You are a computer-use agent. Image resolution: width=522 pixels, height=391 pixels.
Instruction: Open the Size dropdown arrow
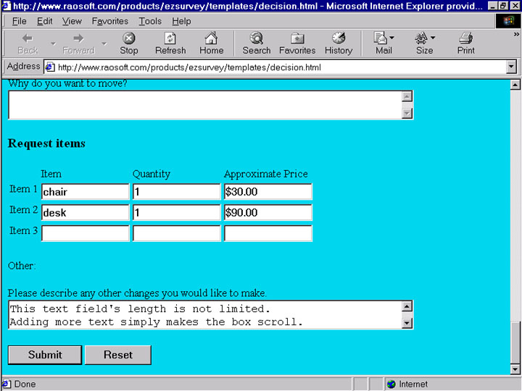pyautogui.click(x=433, y=38)
